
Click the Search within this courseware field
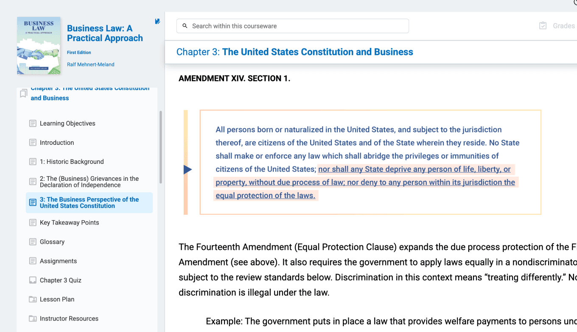pos(293,26)
